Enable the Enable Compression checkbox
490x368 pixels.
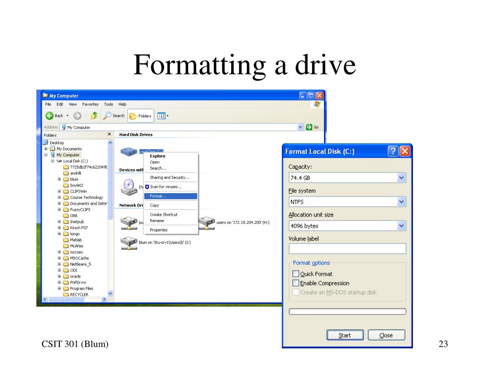point(296,283)
